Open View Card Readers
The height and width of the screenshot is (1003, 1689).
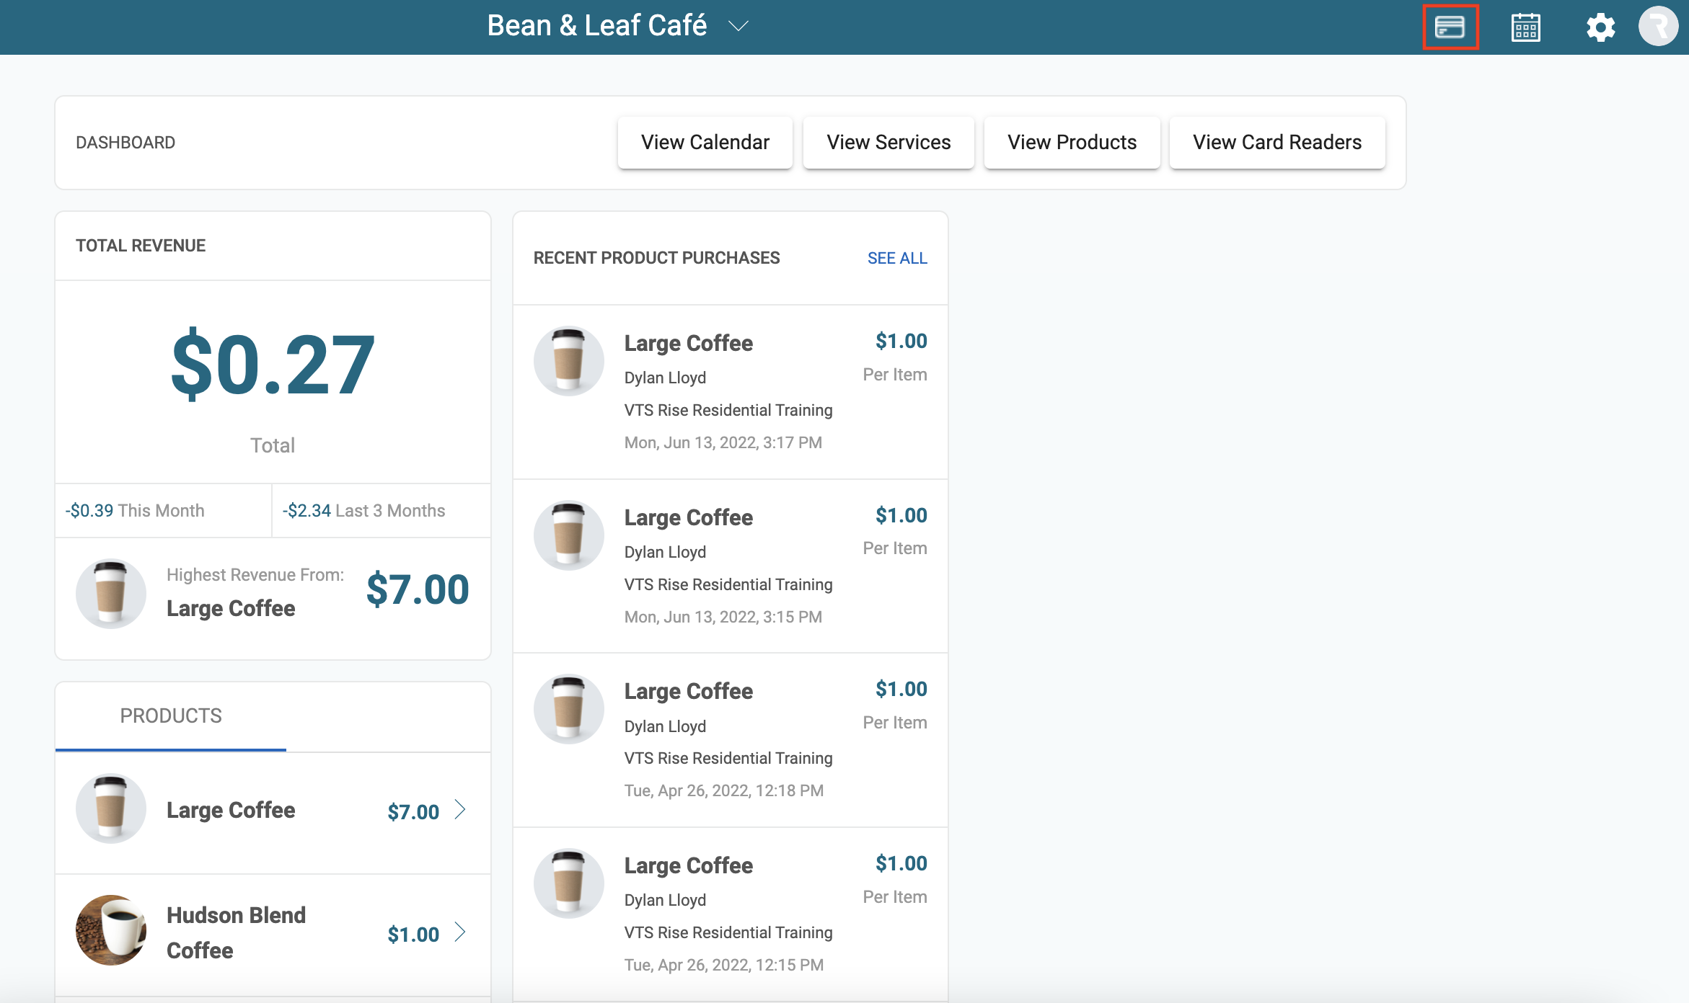tap(1276, 143)
